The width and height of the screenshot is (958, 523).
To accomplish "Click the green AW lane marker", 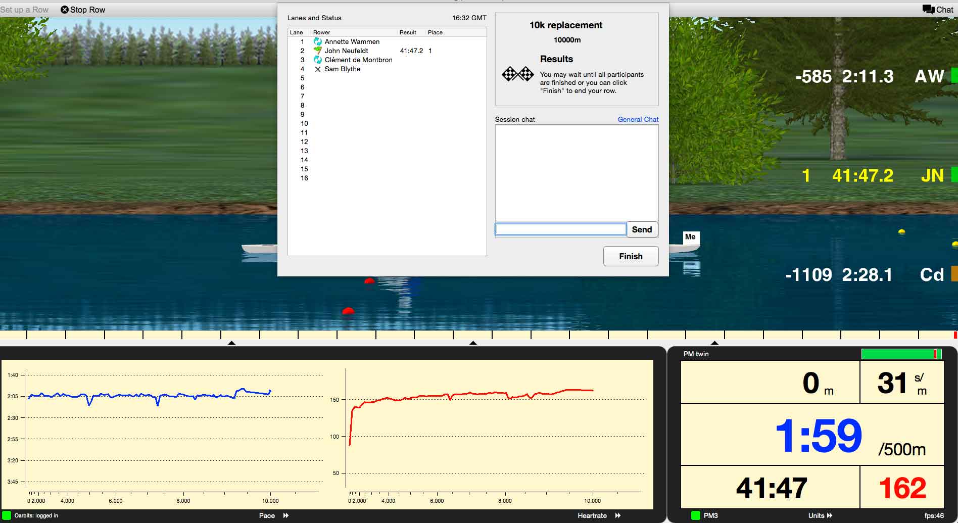I will click(954, 75).
